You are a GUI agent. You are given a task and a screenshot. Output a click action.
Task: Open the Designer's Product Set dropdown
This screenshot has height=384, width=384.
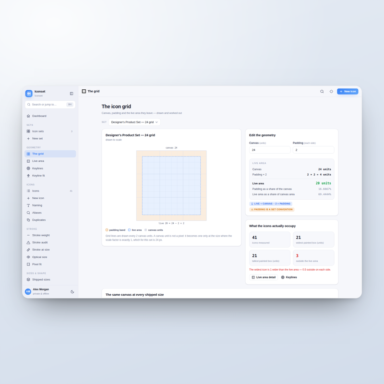click(x=134, y=122)
